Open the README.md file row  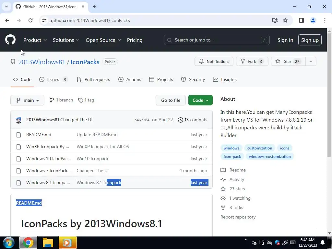tap(112, 135)
